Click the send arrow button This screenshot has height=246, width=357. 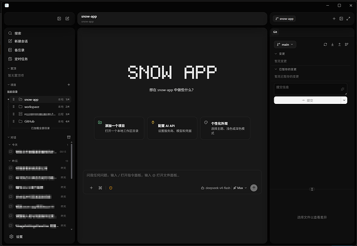pyautogui.click(x=254, y=188)
